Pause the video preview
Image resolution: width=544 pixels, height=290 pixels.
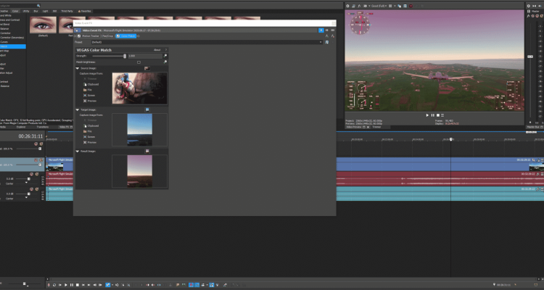coord(432,115)
